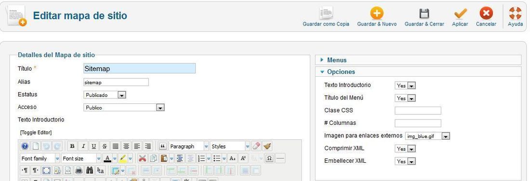Open the Acceso dropdown showing Publico
The height and width of the screenshot is (181, 530).
(x=124, y=108)
